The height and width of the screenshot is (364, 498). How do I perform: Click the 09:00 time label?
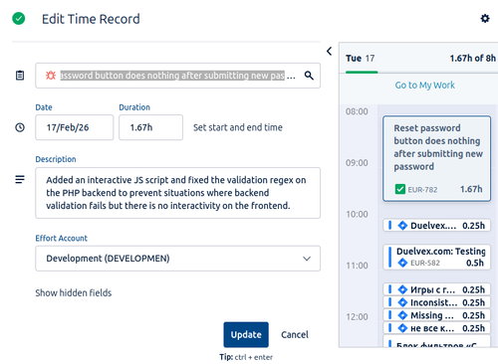[357, 163]
